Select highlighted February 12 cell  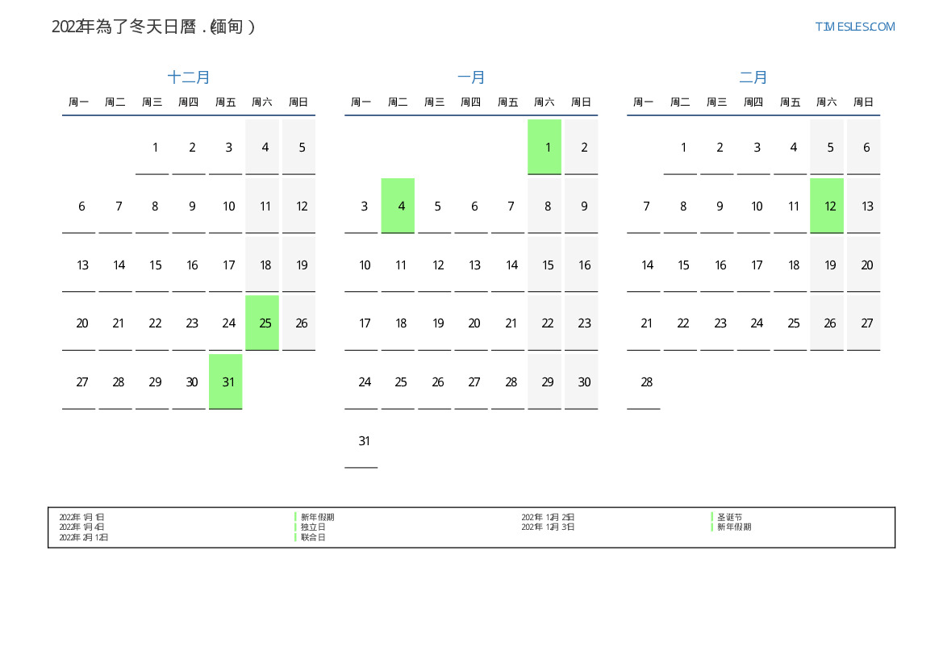827,206
